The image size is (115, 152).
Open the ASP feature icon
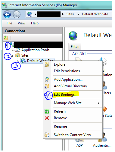pyautogui.click(x=79, y=140)
